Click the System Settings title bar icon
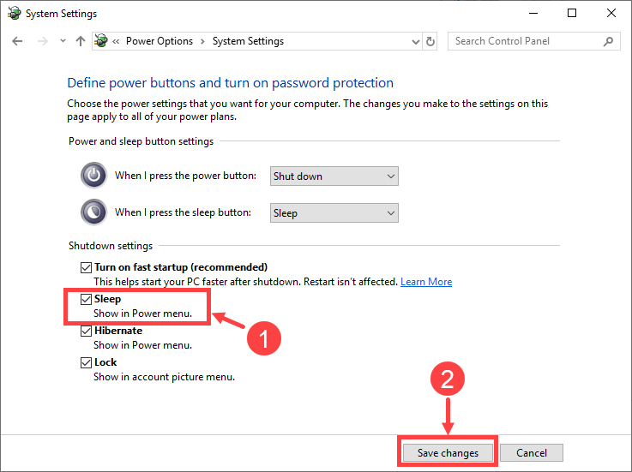The image size is (632, 472). [x=14, y=13]
